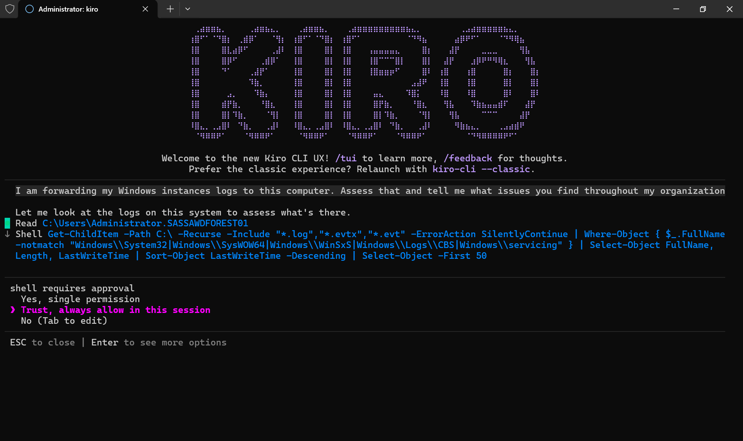Click the 'Select-Object -First 50' text
743x441 pixels.
coord(424,256)
